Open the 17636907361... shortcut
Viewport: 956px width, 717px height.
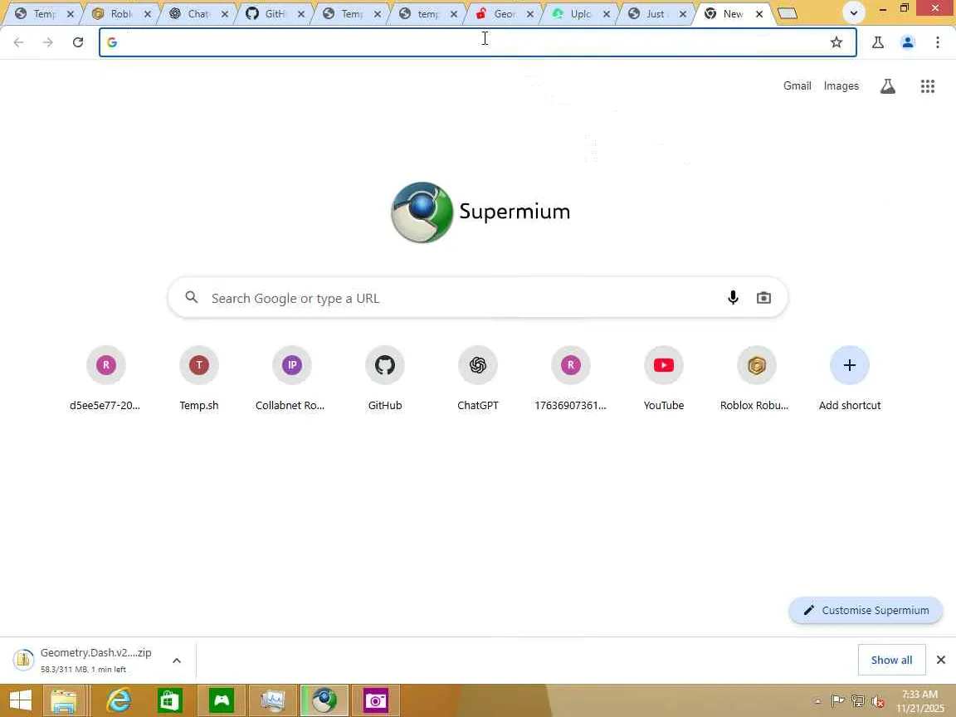pos(571,378)
